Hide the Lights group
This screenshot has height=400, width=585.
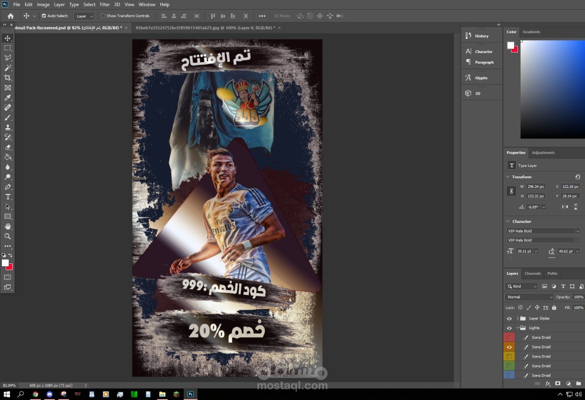tap(509, 328)
